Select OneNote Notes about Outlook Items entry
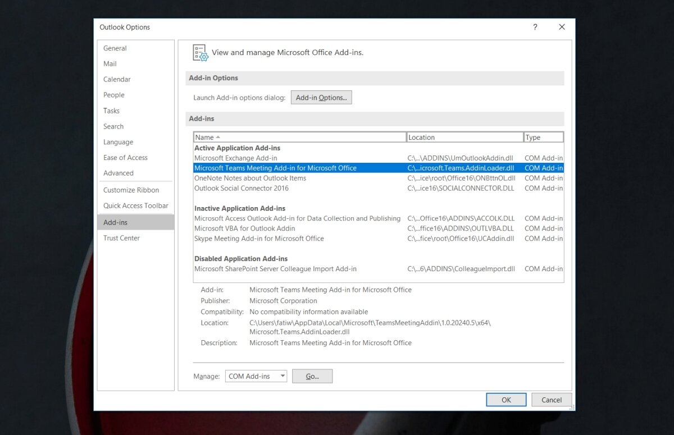 [250, 178]
